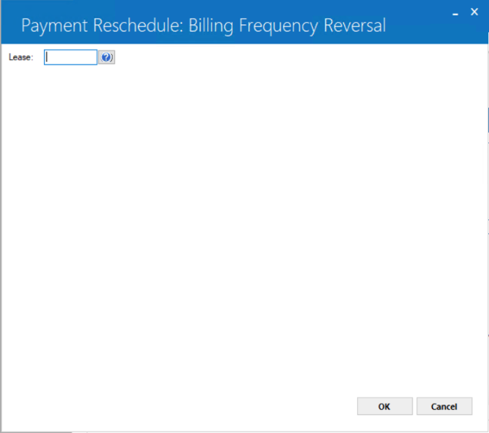The image size is (489, 433).
Task: Confirm with the OK button
Action: (385, 406)
